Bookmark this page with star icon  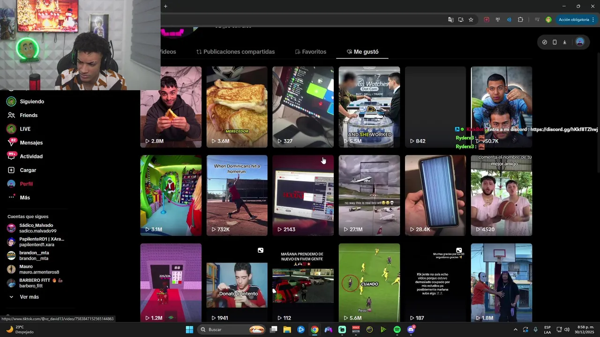click(471, 20)
